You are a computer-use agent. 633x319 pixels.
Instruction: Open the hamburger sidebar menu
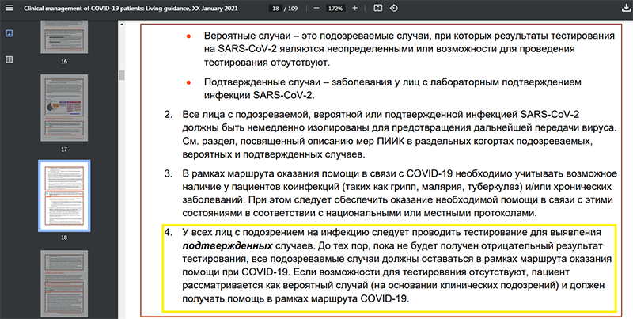(9, 8)
